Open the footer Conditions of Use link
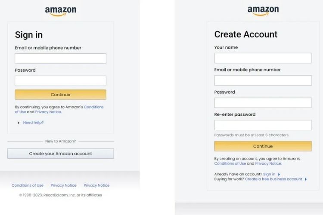The width and height of the screenshot is (323, 215). coord(28,185)
